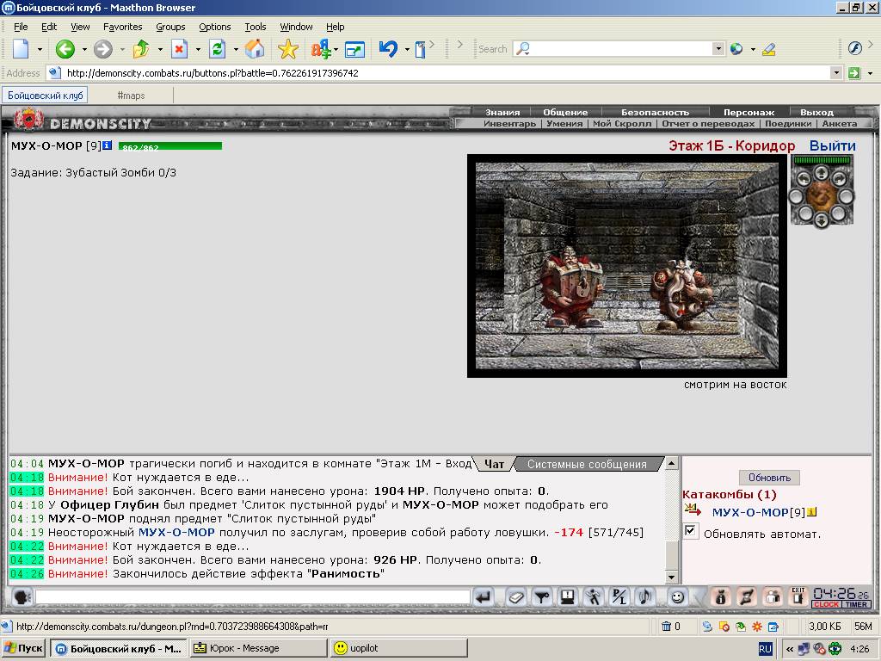
Task: Toggle the Обновлять автомат. checkbox
Action: pyautogui.click(x=691, y=530)
